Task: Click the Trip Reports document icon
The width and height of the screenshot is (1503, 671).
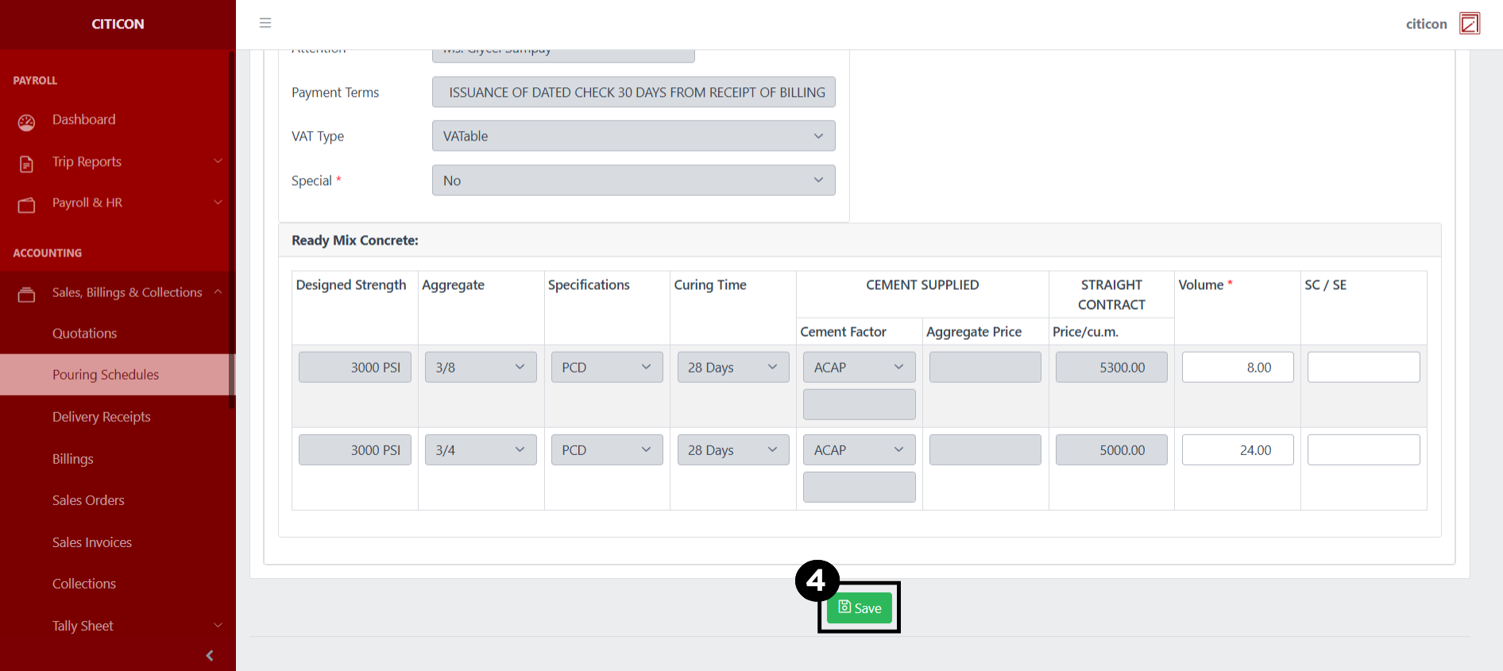Action: [x=26, y=164]
